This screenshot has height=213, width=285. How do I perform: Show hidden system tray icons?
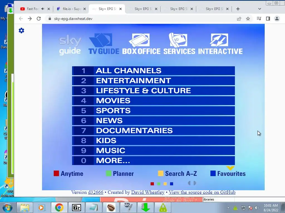point(228,208)
